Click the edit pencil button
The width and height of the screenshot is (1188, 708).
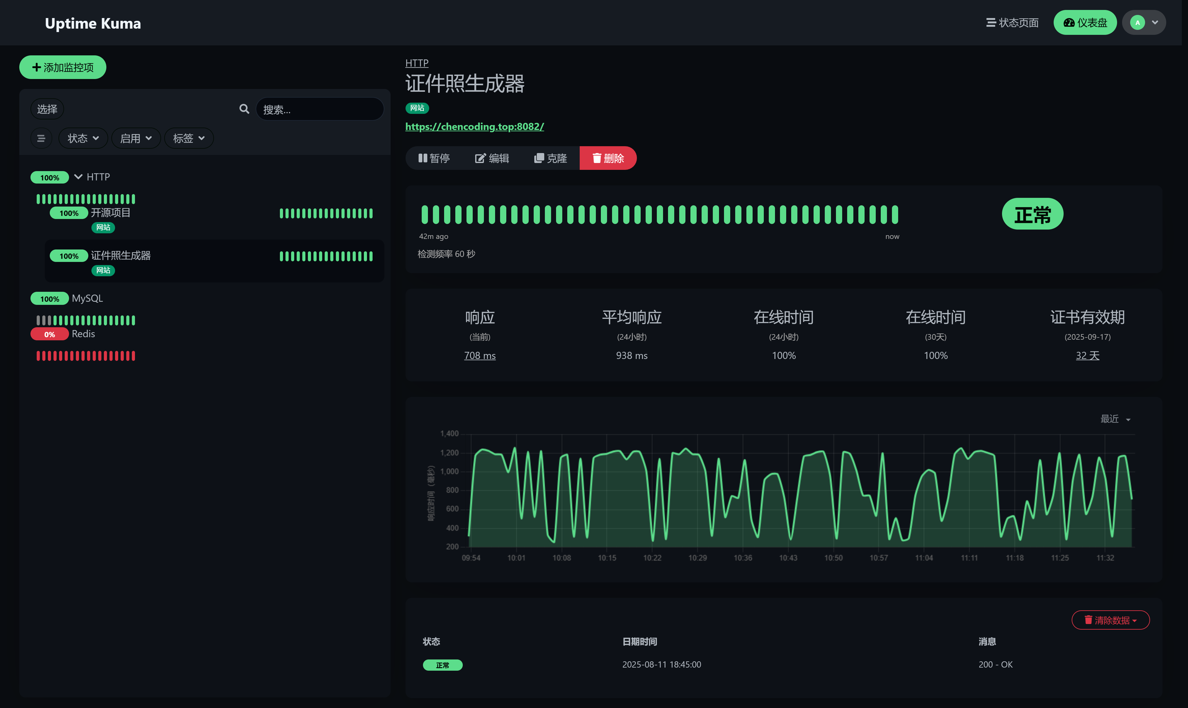(492, 158)
